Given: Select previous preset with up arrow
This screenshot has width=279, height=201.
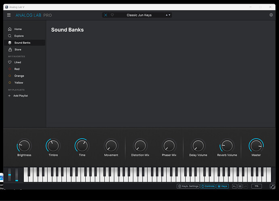Looking at the screenshot, I should coord(167,15).
